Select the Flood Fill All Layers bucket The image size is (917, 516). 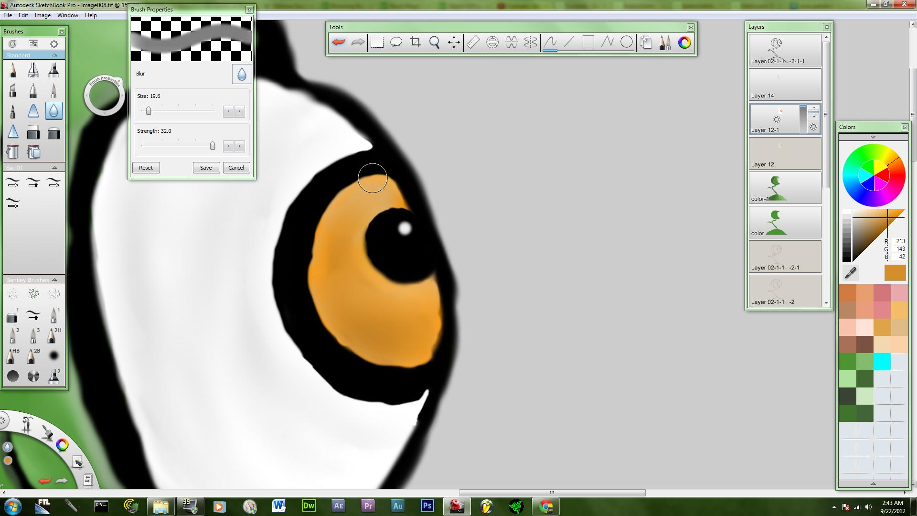click(x=33, y=152)
